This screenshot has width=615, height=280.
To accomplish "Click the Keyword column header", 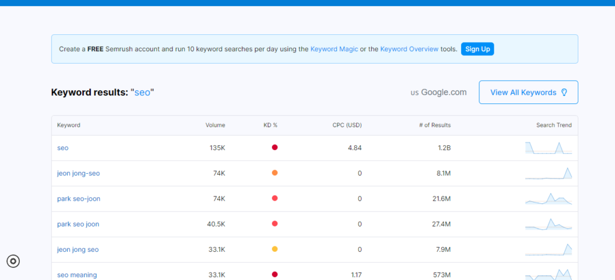I will [68, 125].
